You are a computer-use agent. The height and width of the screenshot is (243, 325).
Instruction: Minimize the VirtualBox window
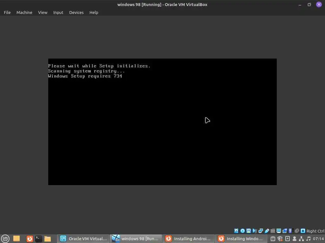tap(300, 4)
